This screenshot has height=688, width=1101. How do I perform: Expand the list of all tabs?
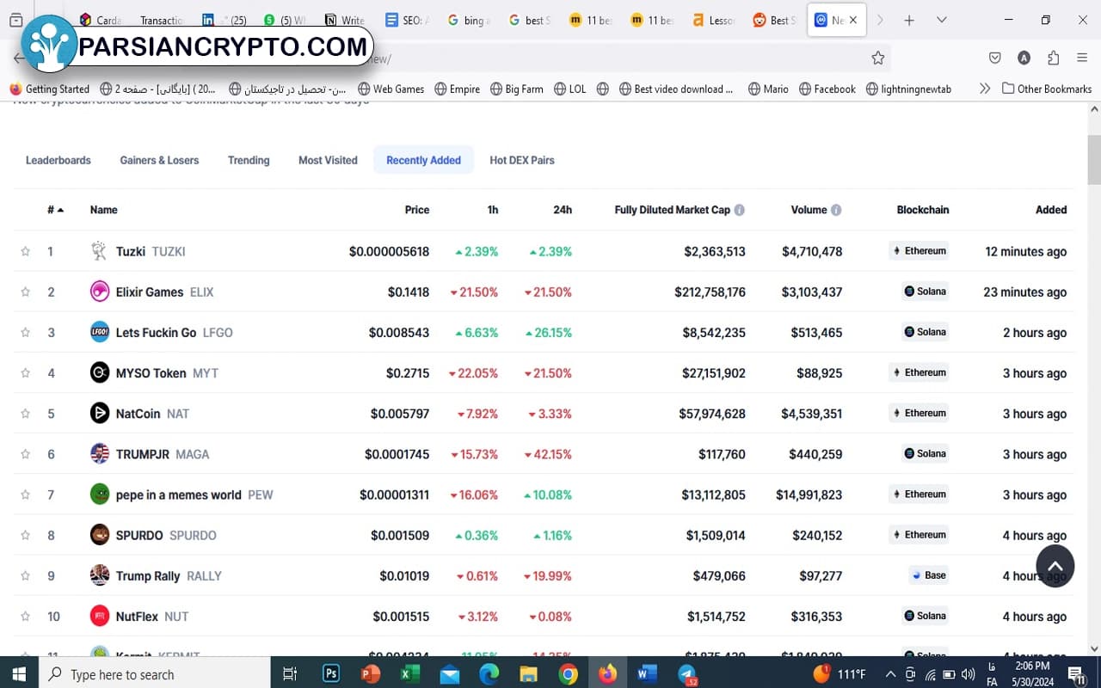tap(941, 20)
